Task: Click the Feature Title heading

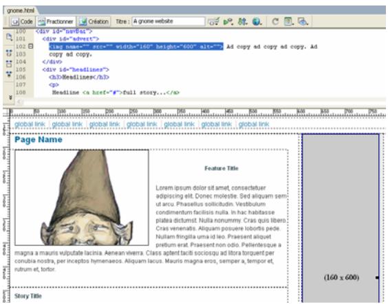Action: pyautogui.click(x=222, y=168)
